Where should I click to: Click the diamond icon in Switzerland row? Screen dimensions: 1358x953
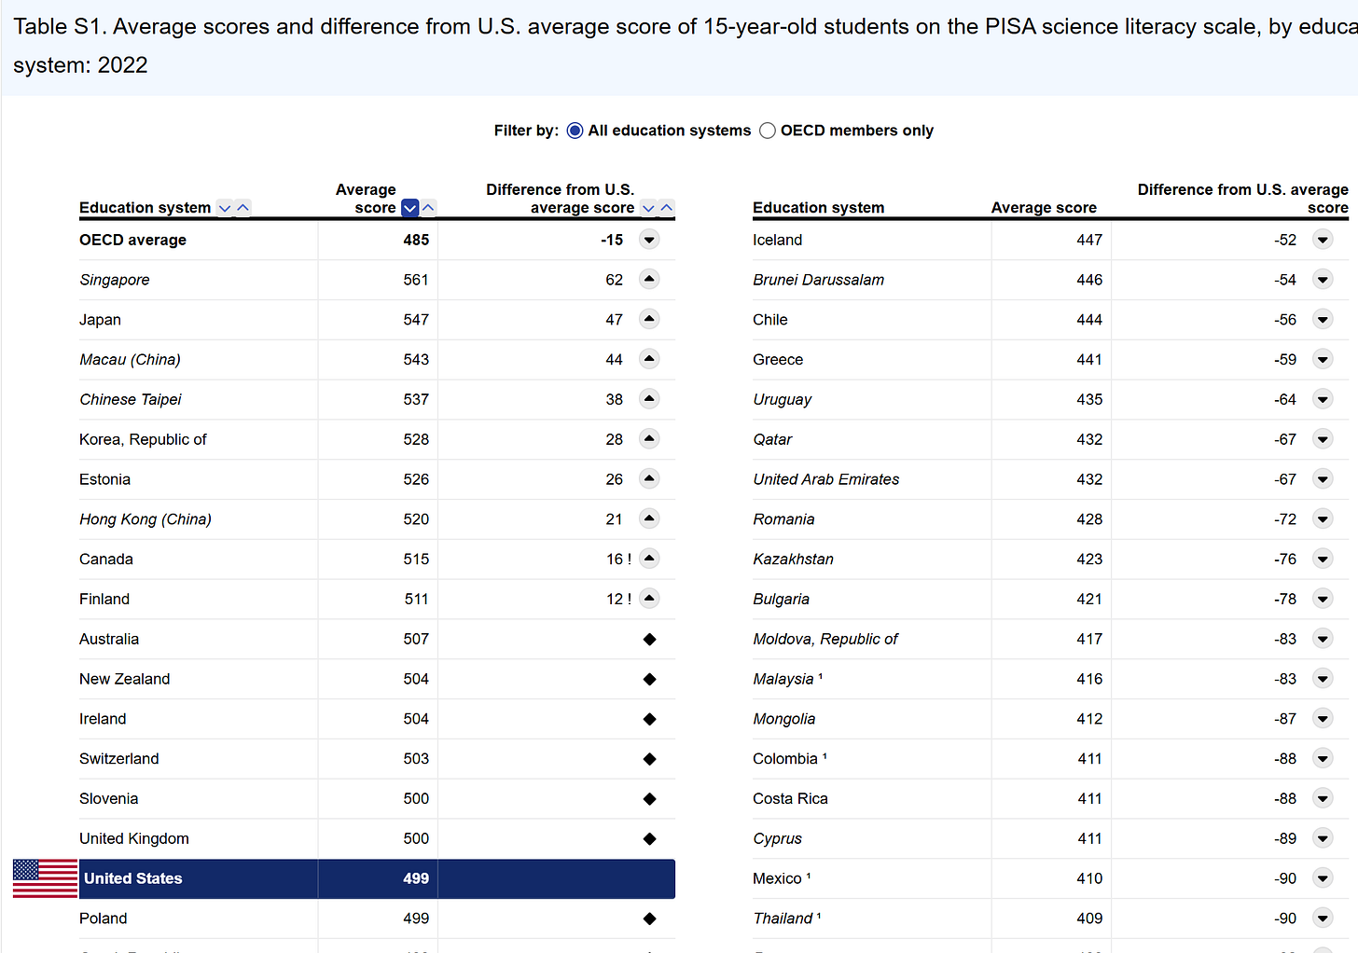649,759
